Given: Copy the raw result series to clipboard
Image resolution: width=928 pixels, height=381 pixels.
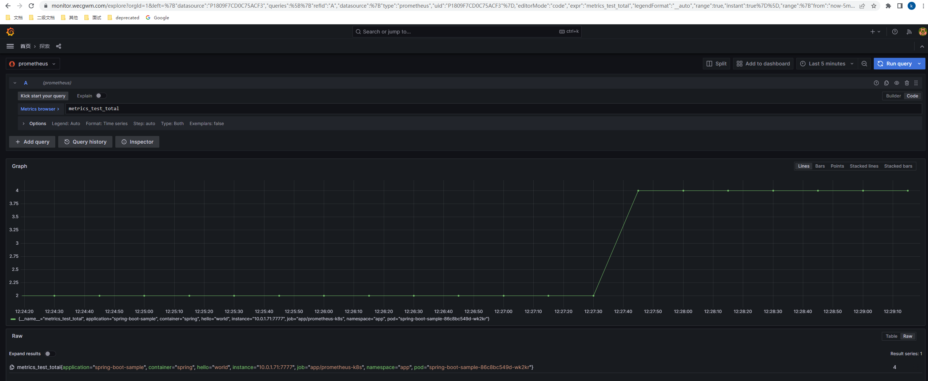Looking at the screenshot, I should (12, 367).
